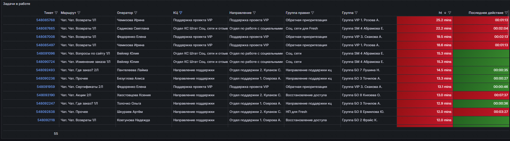Screen dimensions: 510x141
Task: Open filter icon for Направление column
Action: pos(254,13)
